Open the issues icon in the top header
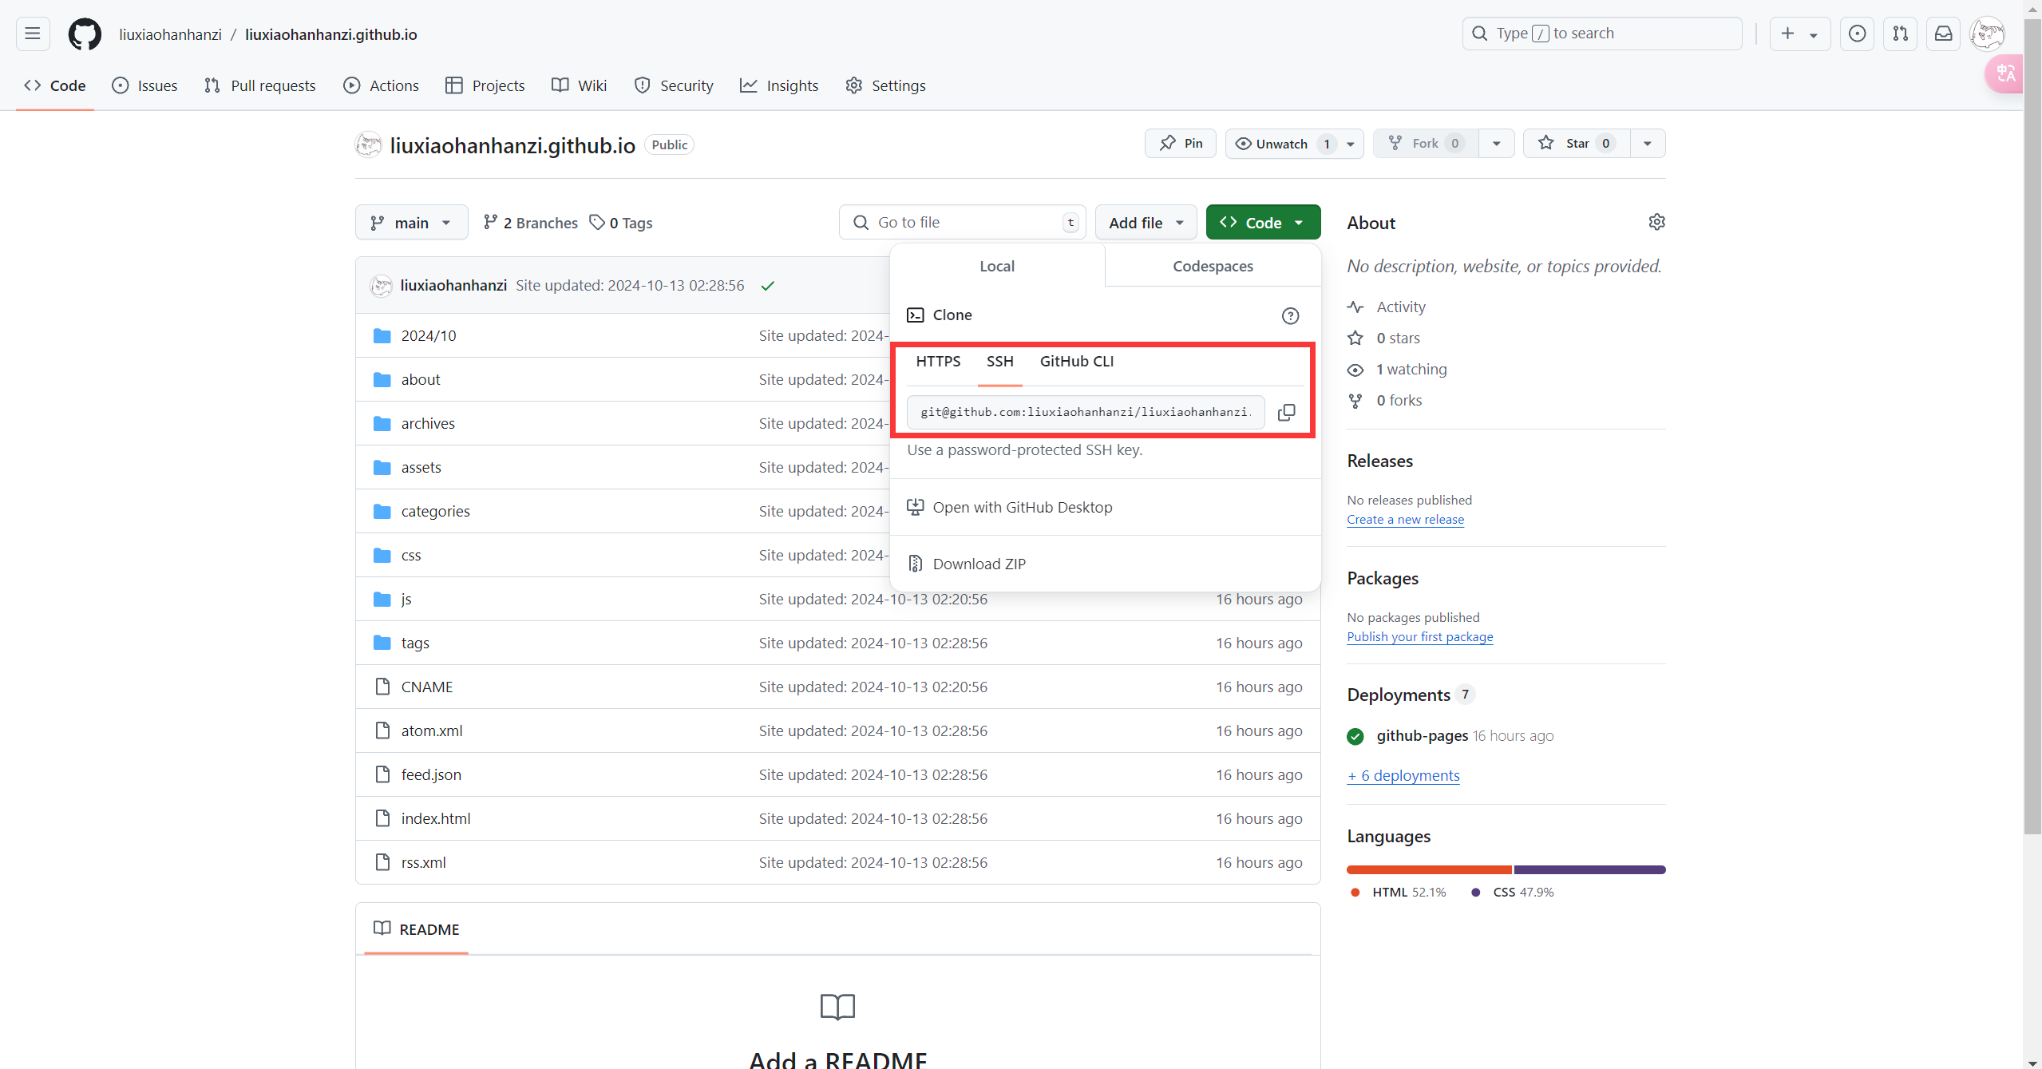Screen dimensions: 2042x1069 coord(1857,34)
